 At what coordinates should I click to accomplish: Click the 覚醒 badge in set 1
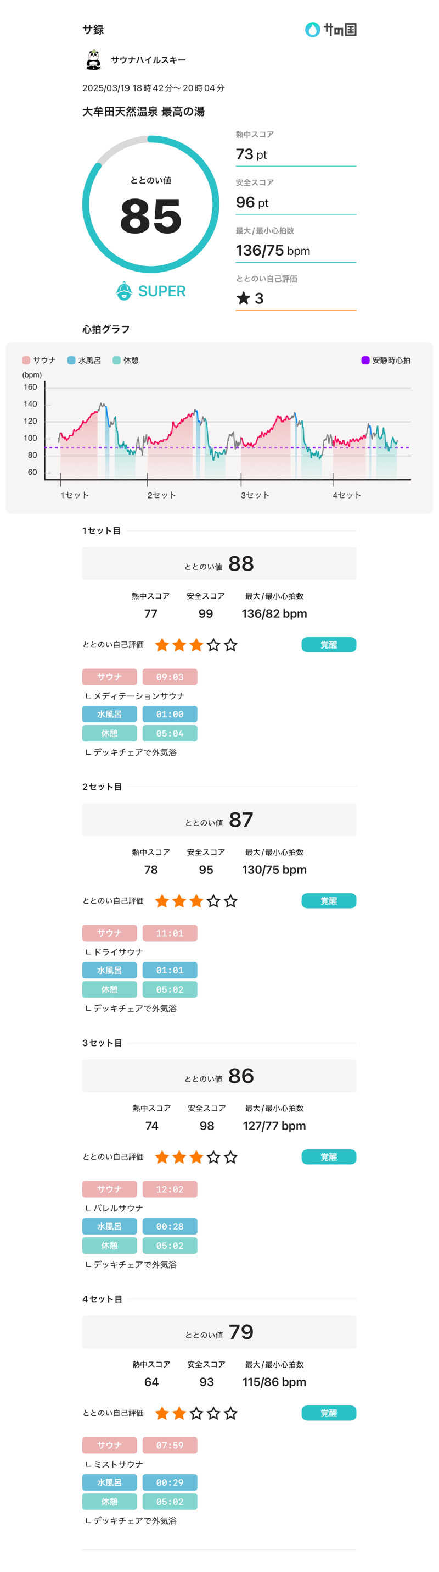pos(329,644)
